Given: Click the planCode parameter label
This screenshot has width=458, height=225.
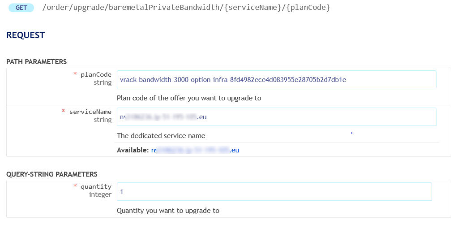Looking at the screenshot, I should click(x=96, y=74).
